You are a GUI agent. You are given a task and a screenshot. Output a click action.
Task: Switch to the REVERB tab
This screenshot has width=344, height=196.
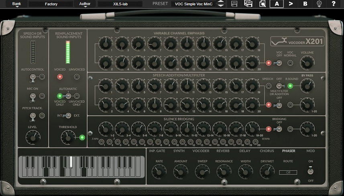223,151
